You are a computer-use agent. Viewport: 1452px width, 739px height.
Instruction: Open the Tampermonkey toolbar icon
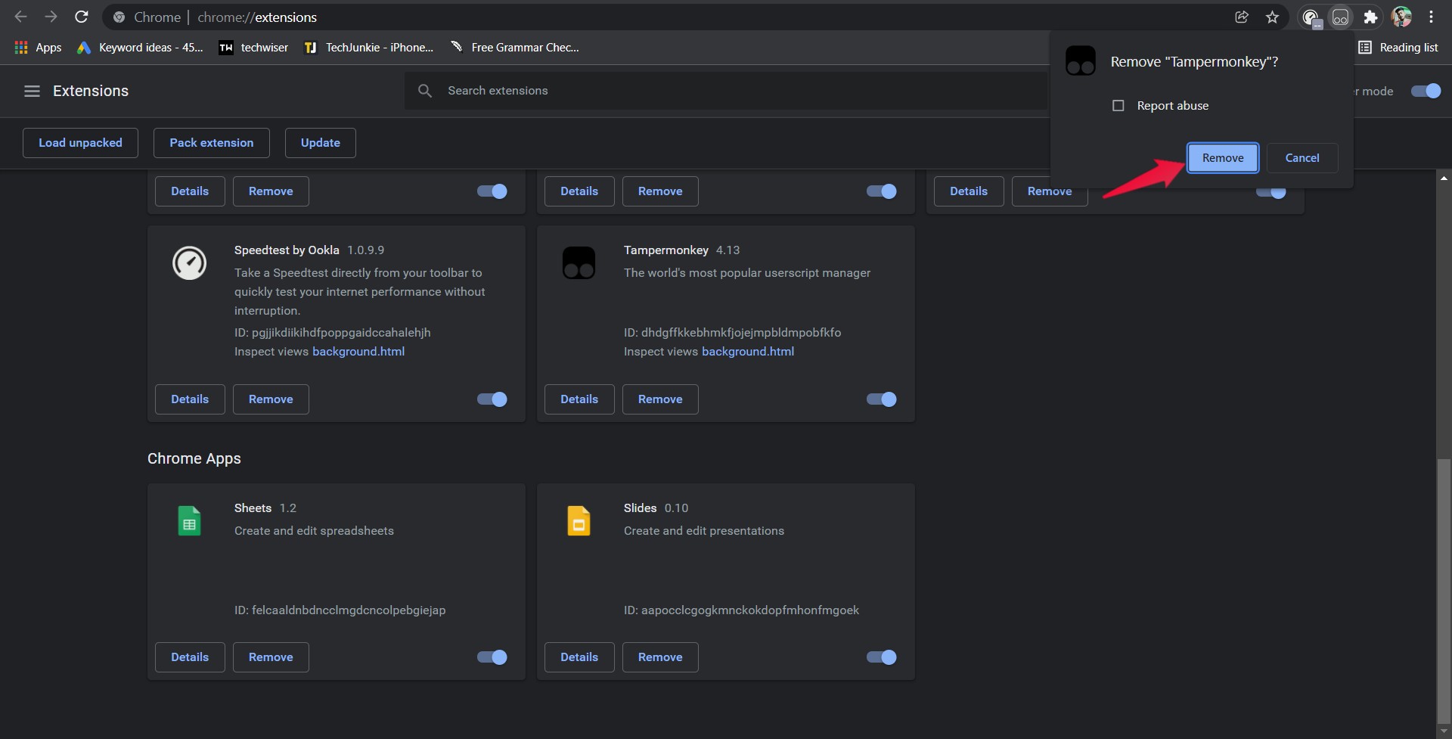click(1340, 17)
